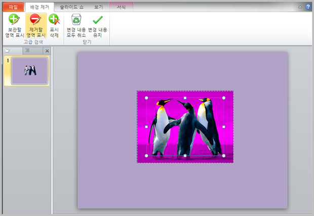Click the bottom-left selection handle on the picture
314x216 pixels.
(x=146, y=156)
